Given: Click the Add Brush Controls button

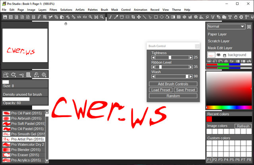Looking at the screenshot, I should click(173, 84).
